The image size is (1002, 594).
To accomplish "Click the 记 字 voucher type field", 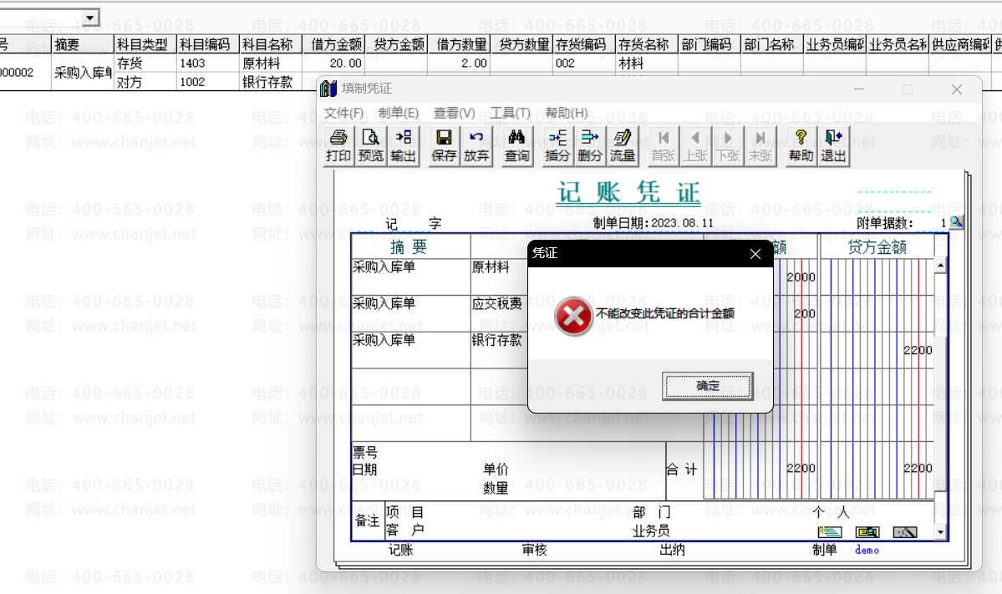I will 413,224.
